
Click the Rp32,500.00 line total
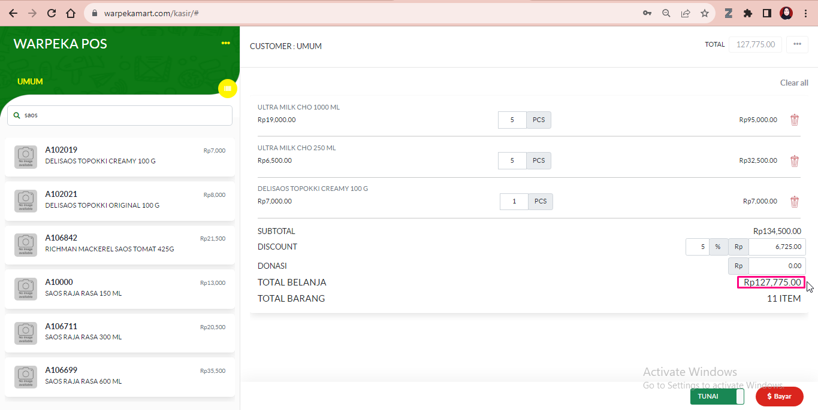758,160
